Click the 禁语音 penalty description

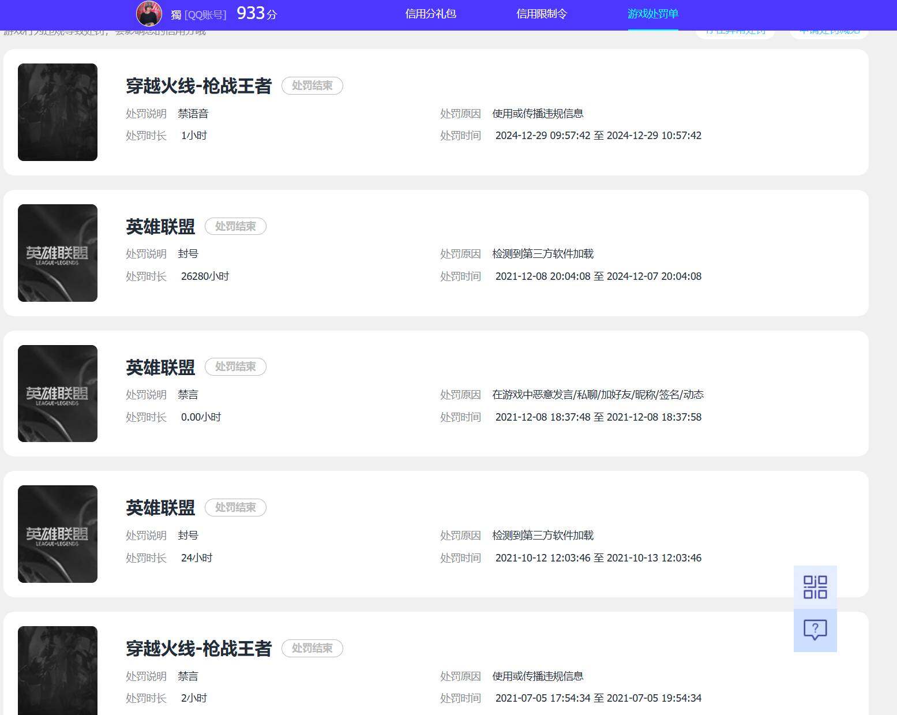(x=193, y=114)
